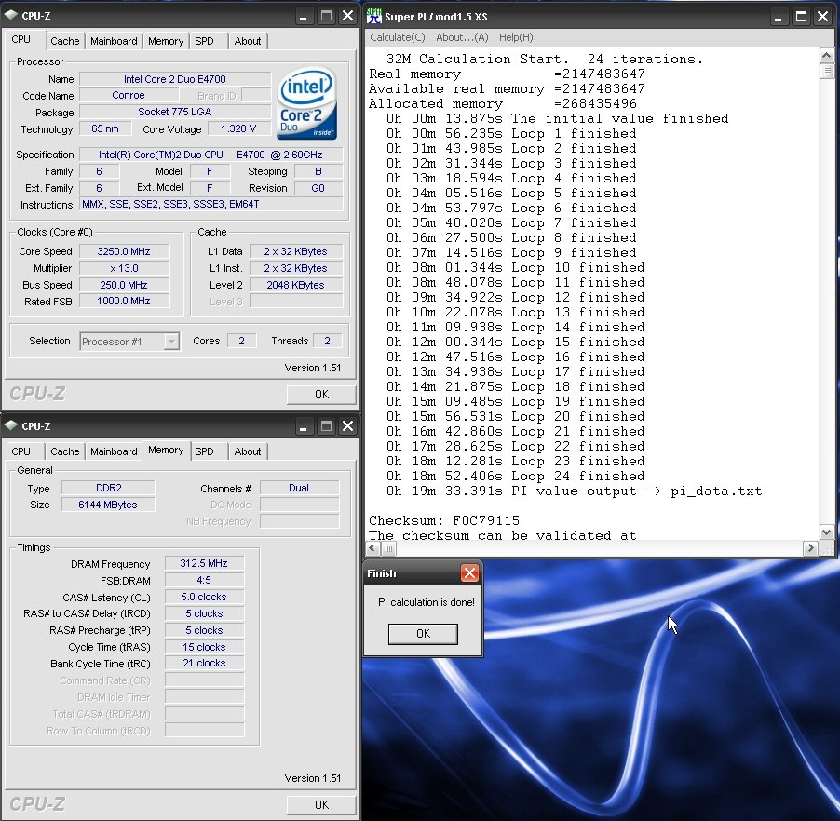Click the memory Size value 6144 MBytes
Image resolution: width=840 pixels, height=821 pixels.
point(108,505)
